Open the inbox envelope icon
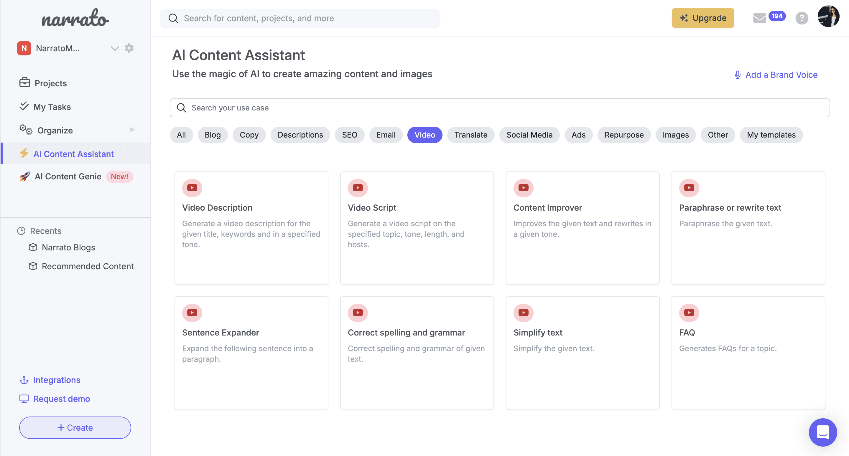This screenshot has width=849, height=456. 759,18
